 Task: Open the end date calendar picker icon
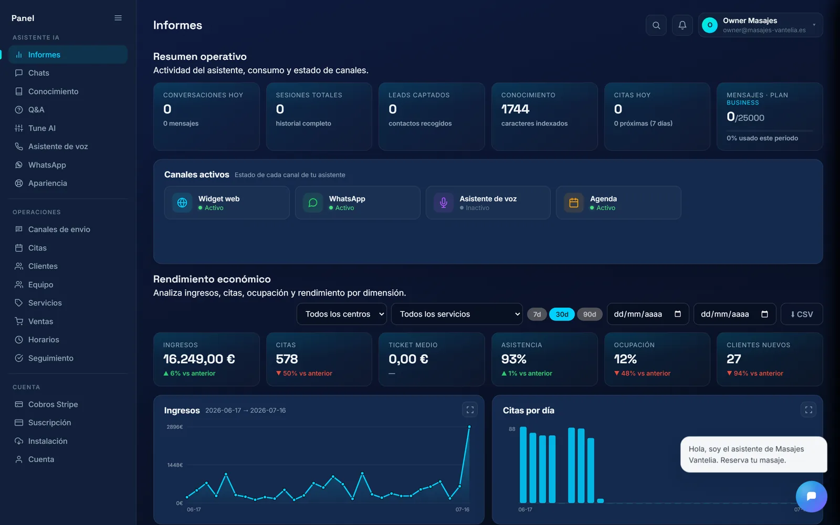tap(765, 314)
